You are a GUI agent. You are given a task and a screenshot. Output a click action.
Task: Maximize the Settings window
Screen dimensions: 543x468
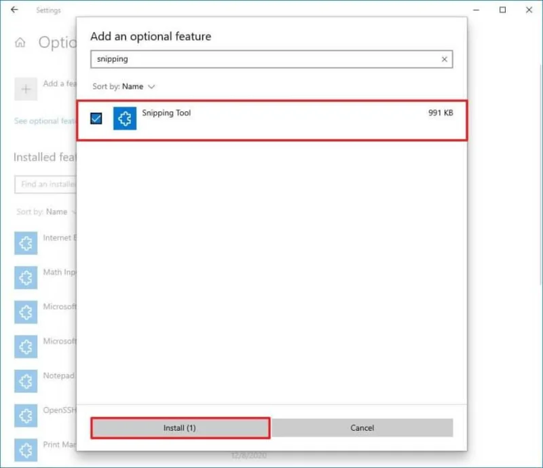[x=502, y=10]
